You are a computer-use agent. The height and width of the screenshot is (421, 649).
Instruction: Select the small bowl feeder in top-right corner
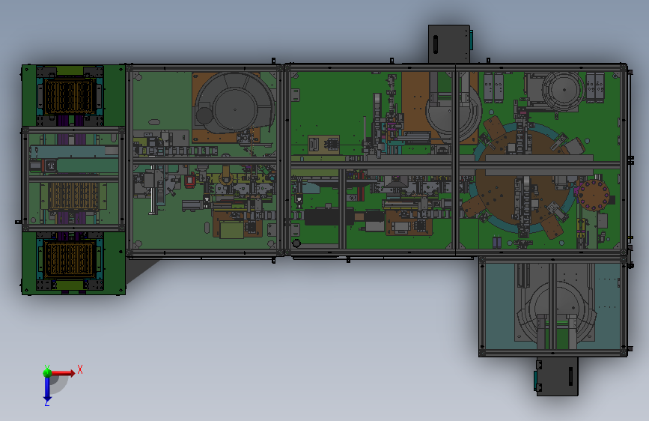click(x=562, y=91)
